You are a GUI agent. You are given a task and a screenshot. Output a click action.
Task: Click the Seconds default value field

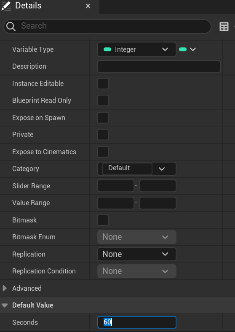click(137, 322)
